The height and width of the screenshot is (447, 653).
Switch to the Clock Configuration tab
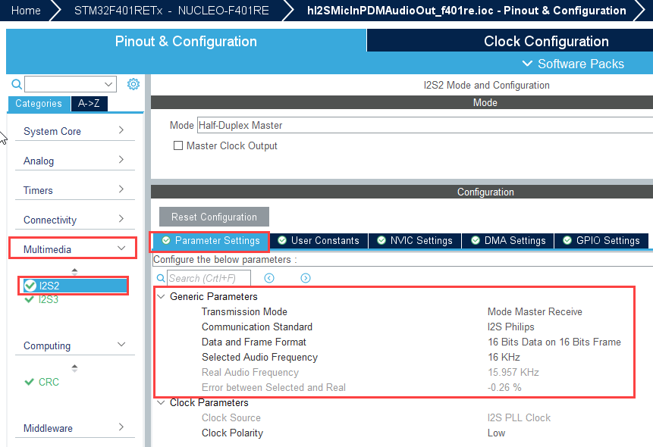[546, 41]
